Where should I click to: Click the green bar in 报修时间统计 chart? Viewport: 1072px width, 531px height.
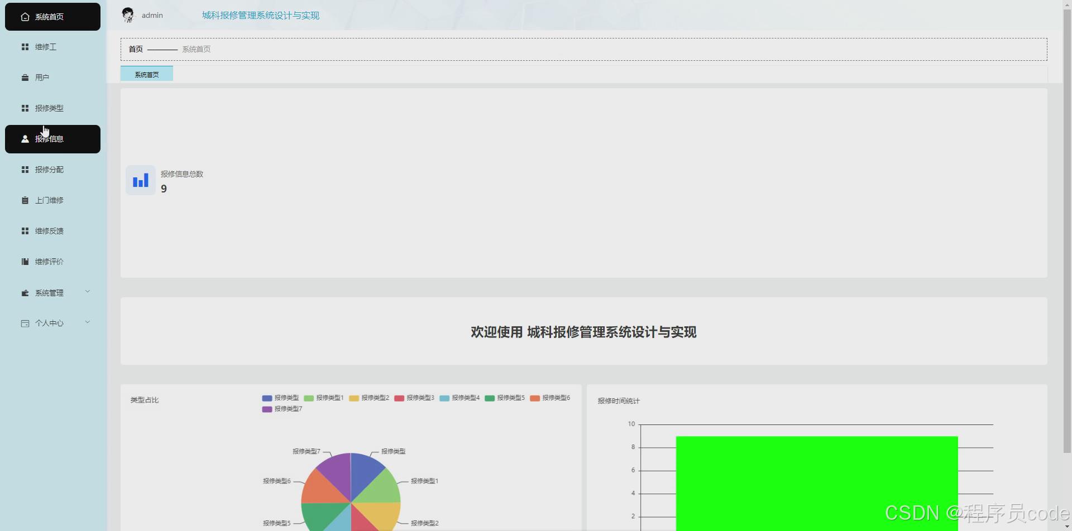[x=817, y=484]
